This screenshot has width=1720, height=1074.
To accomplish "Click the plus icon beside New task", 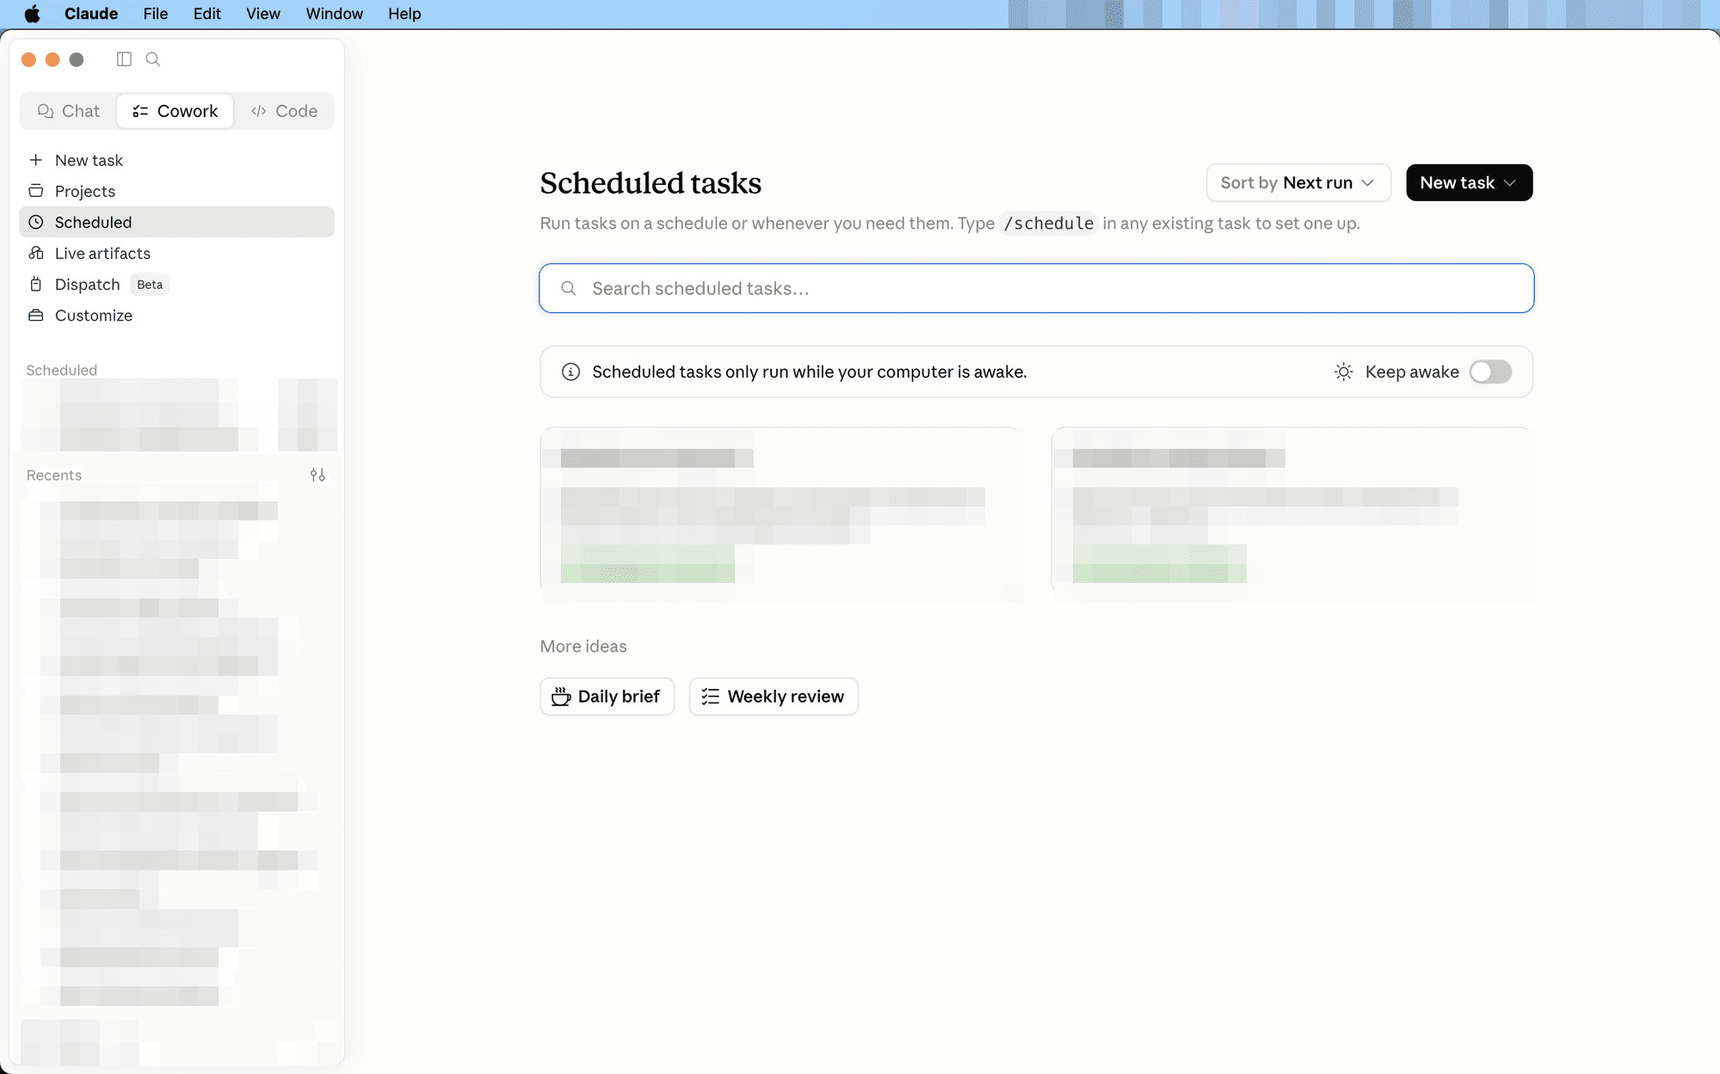I will coord(36,160).
